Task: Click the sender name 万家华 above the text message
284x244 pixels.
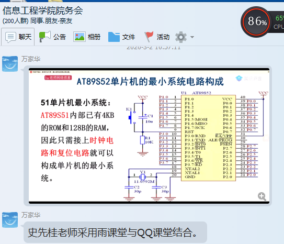Action: tap(31, 215)
